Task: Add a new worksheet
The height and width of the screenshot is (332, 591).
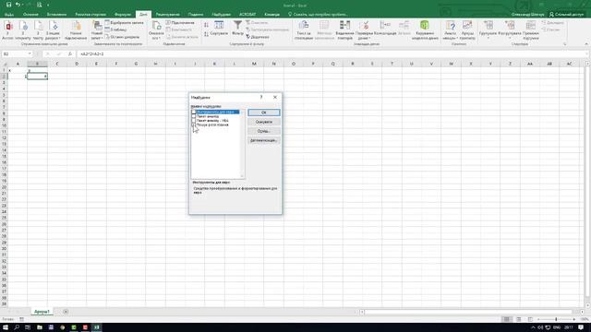Action: pos(66,312)
